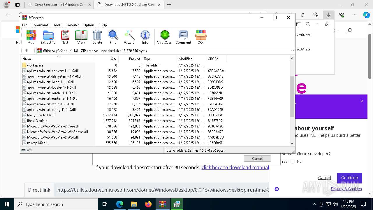Click the SFX toolbar icon
The width and height of the screenshot is (373, 210).
pos(200,37)
